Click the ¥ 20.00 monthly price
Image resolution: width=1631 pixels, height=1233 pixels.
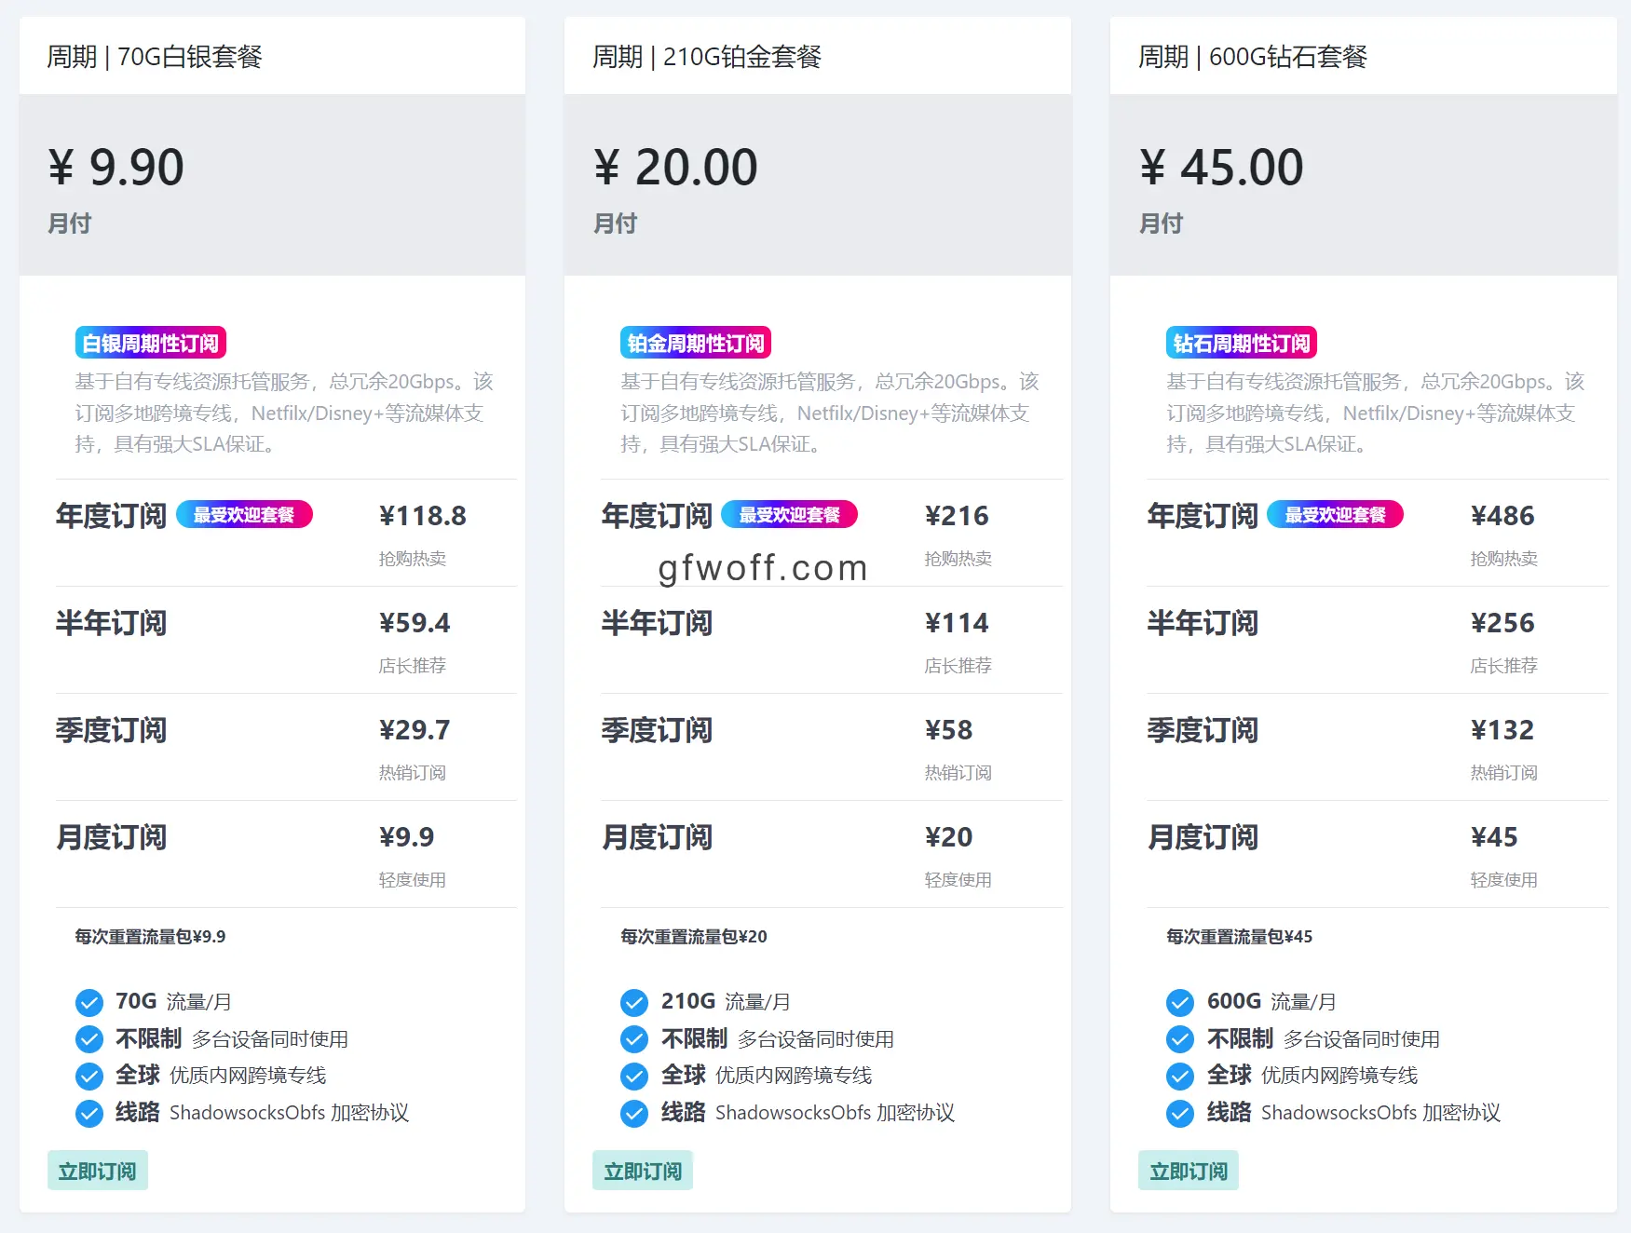click(x=675, y=168)
